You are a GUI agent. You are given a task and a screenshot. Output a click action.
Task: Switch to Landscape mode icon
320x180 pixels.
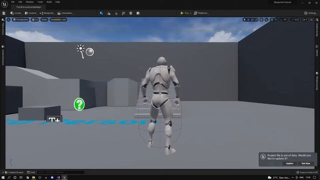[x=109, y=13]
